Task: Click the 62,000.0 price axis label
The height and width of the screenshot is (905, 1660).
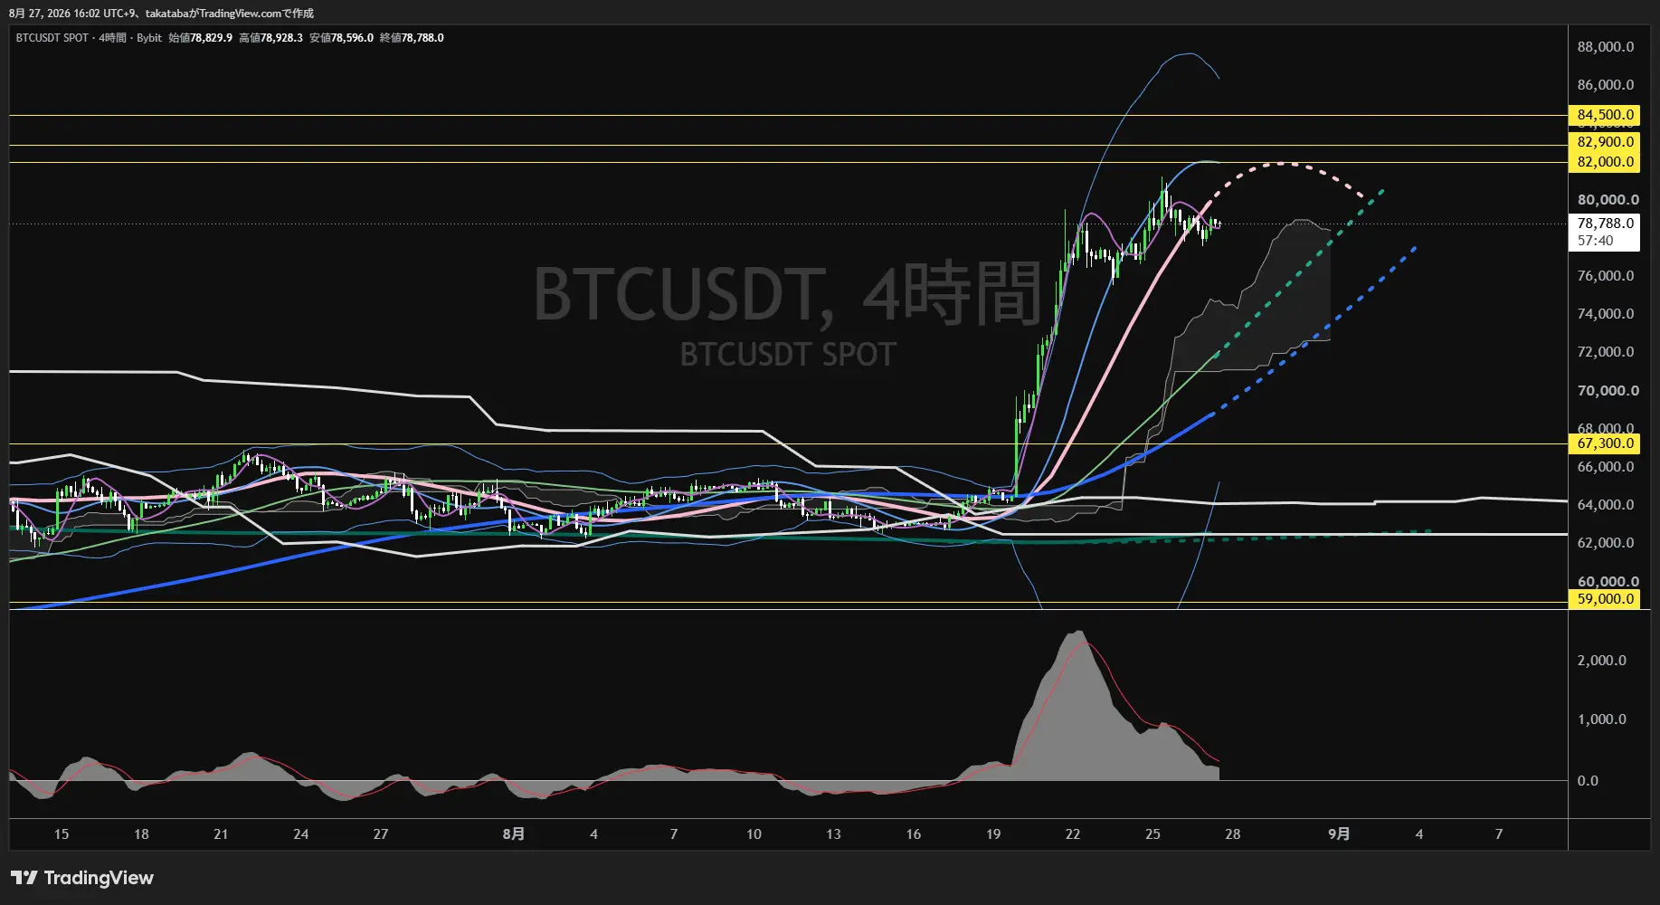Action: [1605, 543]
